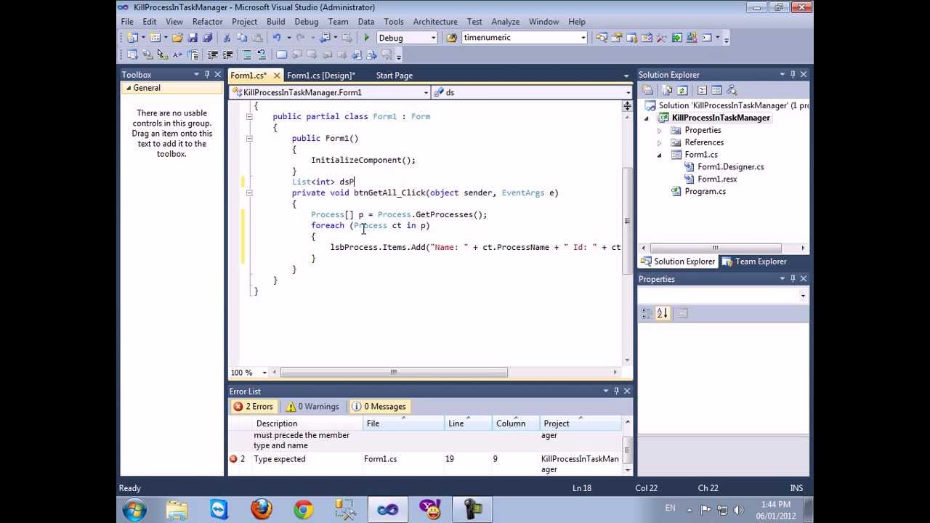Open Firefox from the Windows taskbar
This screenshot has width=930, height=523.
point(262,509)
